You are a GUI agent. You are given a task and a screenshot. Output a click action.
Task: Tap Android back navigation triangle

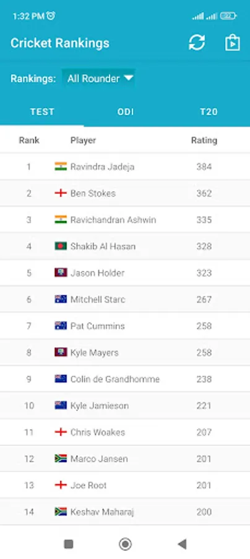pyautogui.click(x=182, y=544)
